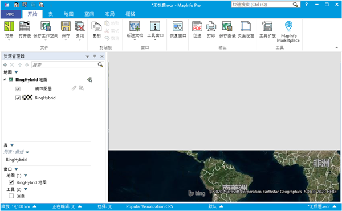Click the 打开 (Open) icon
The image size is (342, 211).
coord(9,26)
